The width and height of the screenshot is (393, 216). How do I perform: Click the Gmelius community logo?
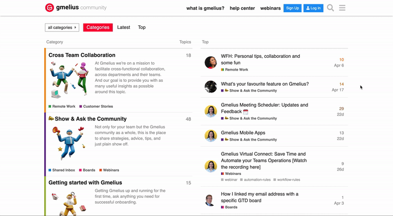pos(76,8)
